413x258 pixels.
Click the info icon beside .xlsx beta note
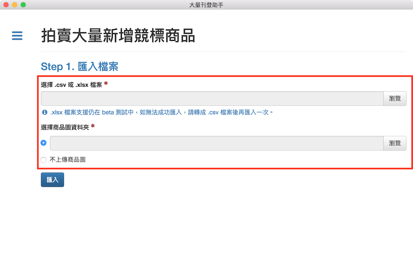(44, 112)
